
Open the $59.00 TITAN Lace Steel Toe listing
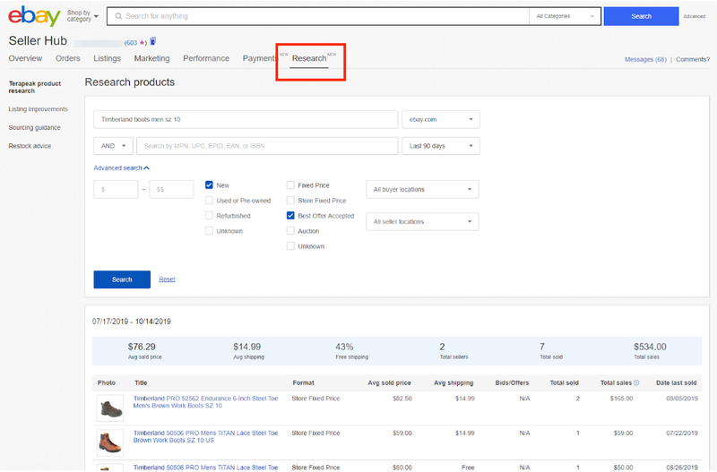click(x=205, y=436)
